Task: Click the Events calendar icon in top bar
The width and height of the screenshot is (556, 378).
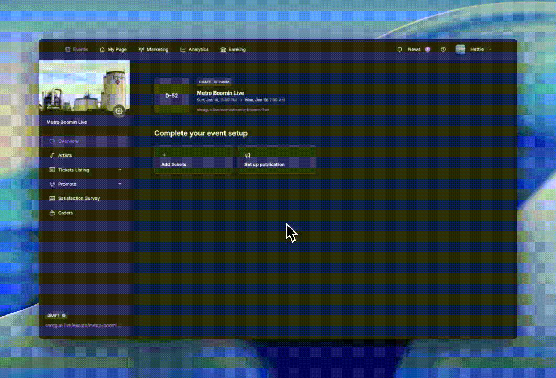Action: [x=68, y=50]
